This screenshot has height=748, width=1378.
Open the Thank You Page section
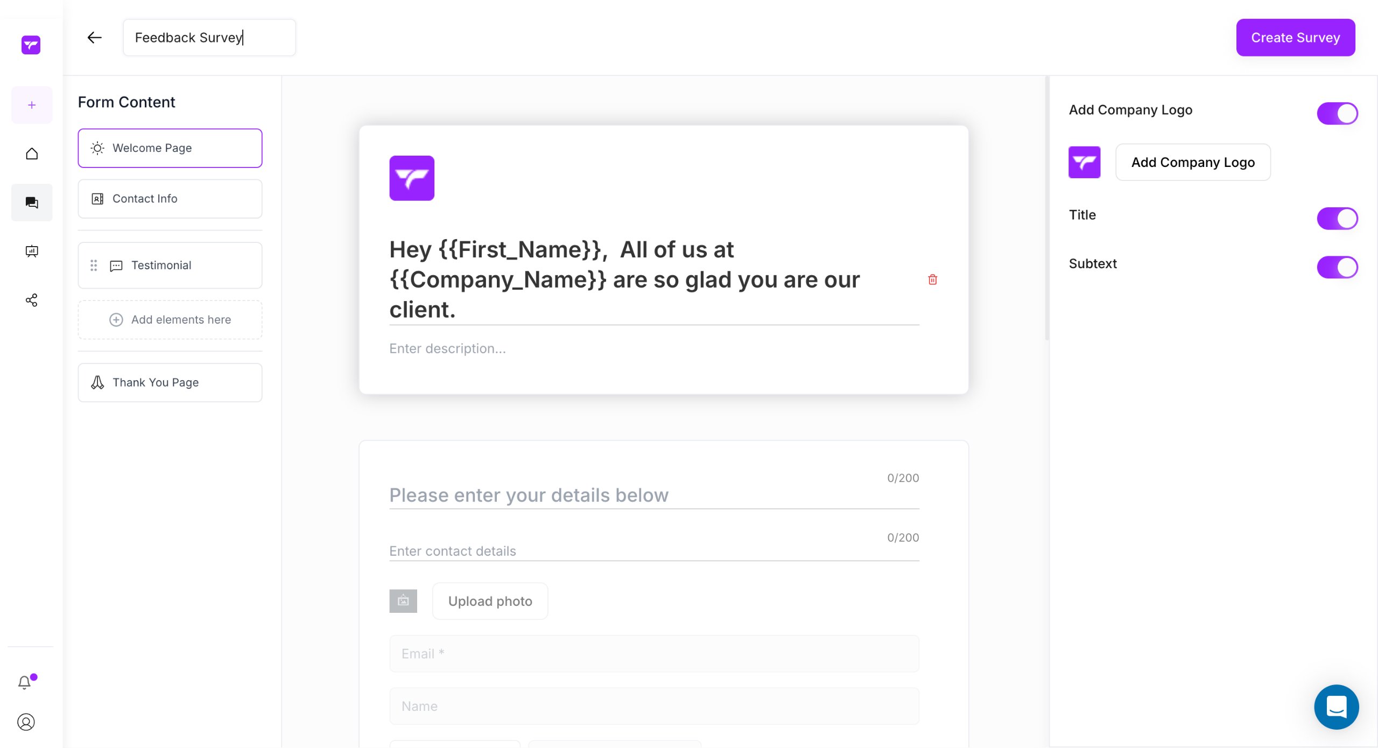[x=170, y=382]
